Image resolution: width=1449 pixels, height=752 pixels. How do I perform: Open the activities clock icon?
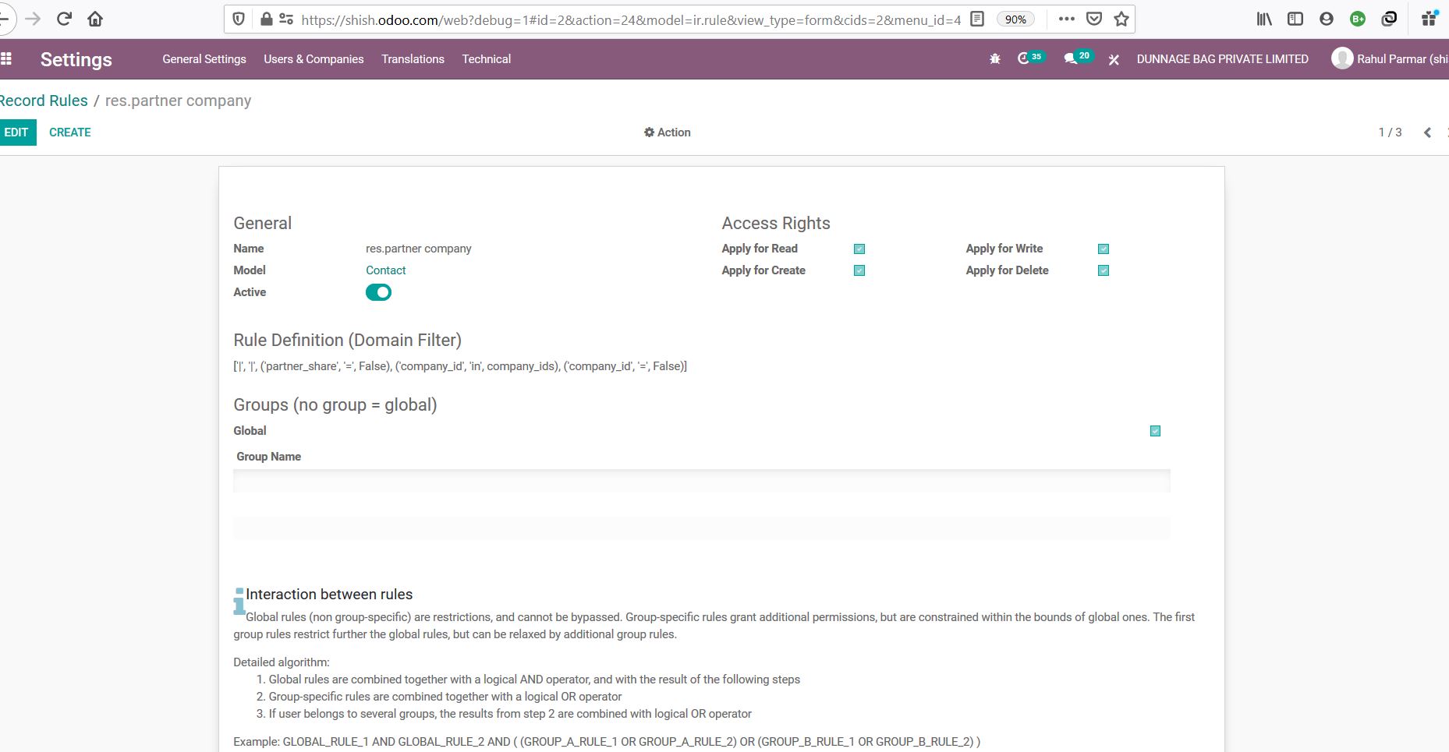[1024, 59]
